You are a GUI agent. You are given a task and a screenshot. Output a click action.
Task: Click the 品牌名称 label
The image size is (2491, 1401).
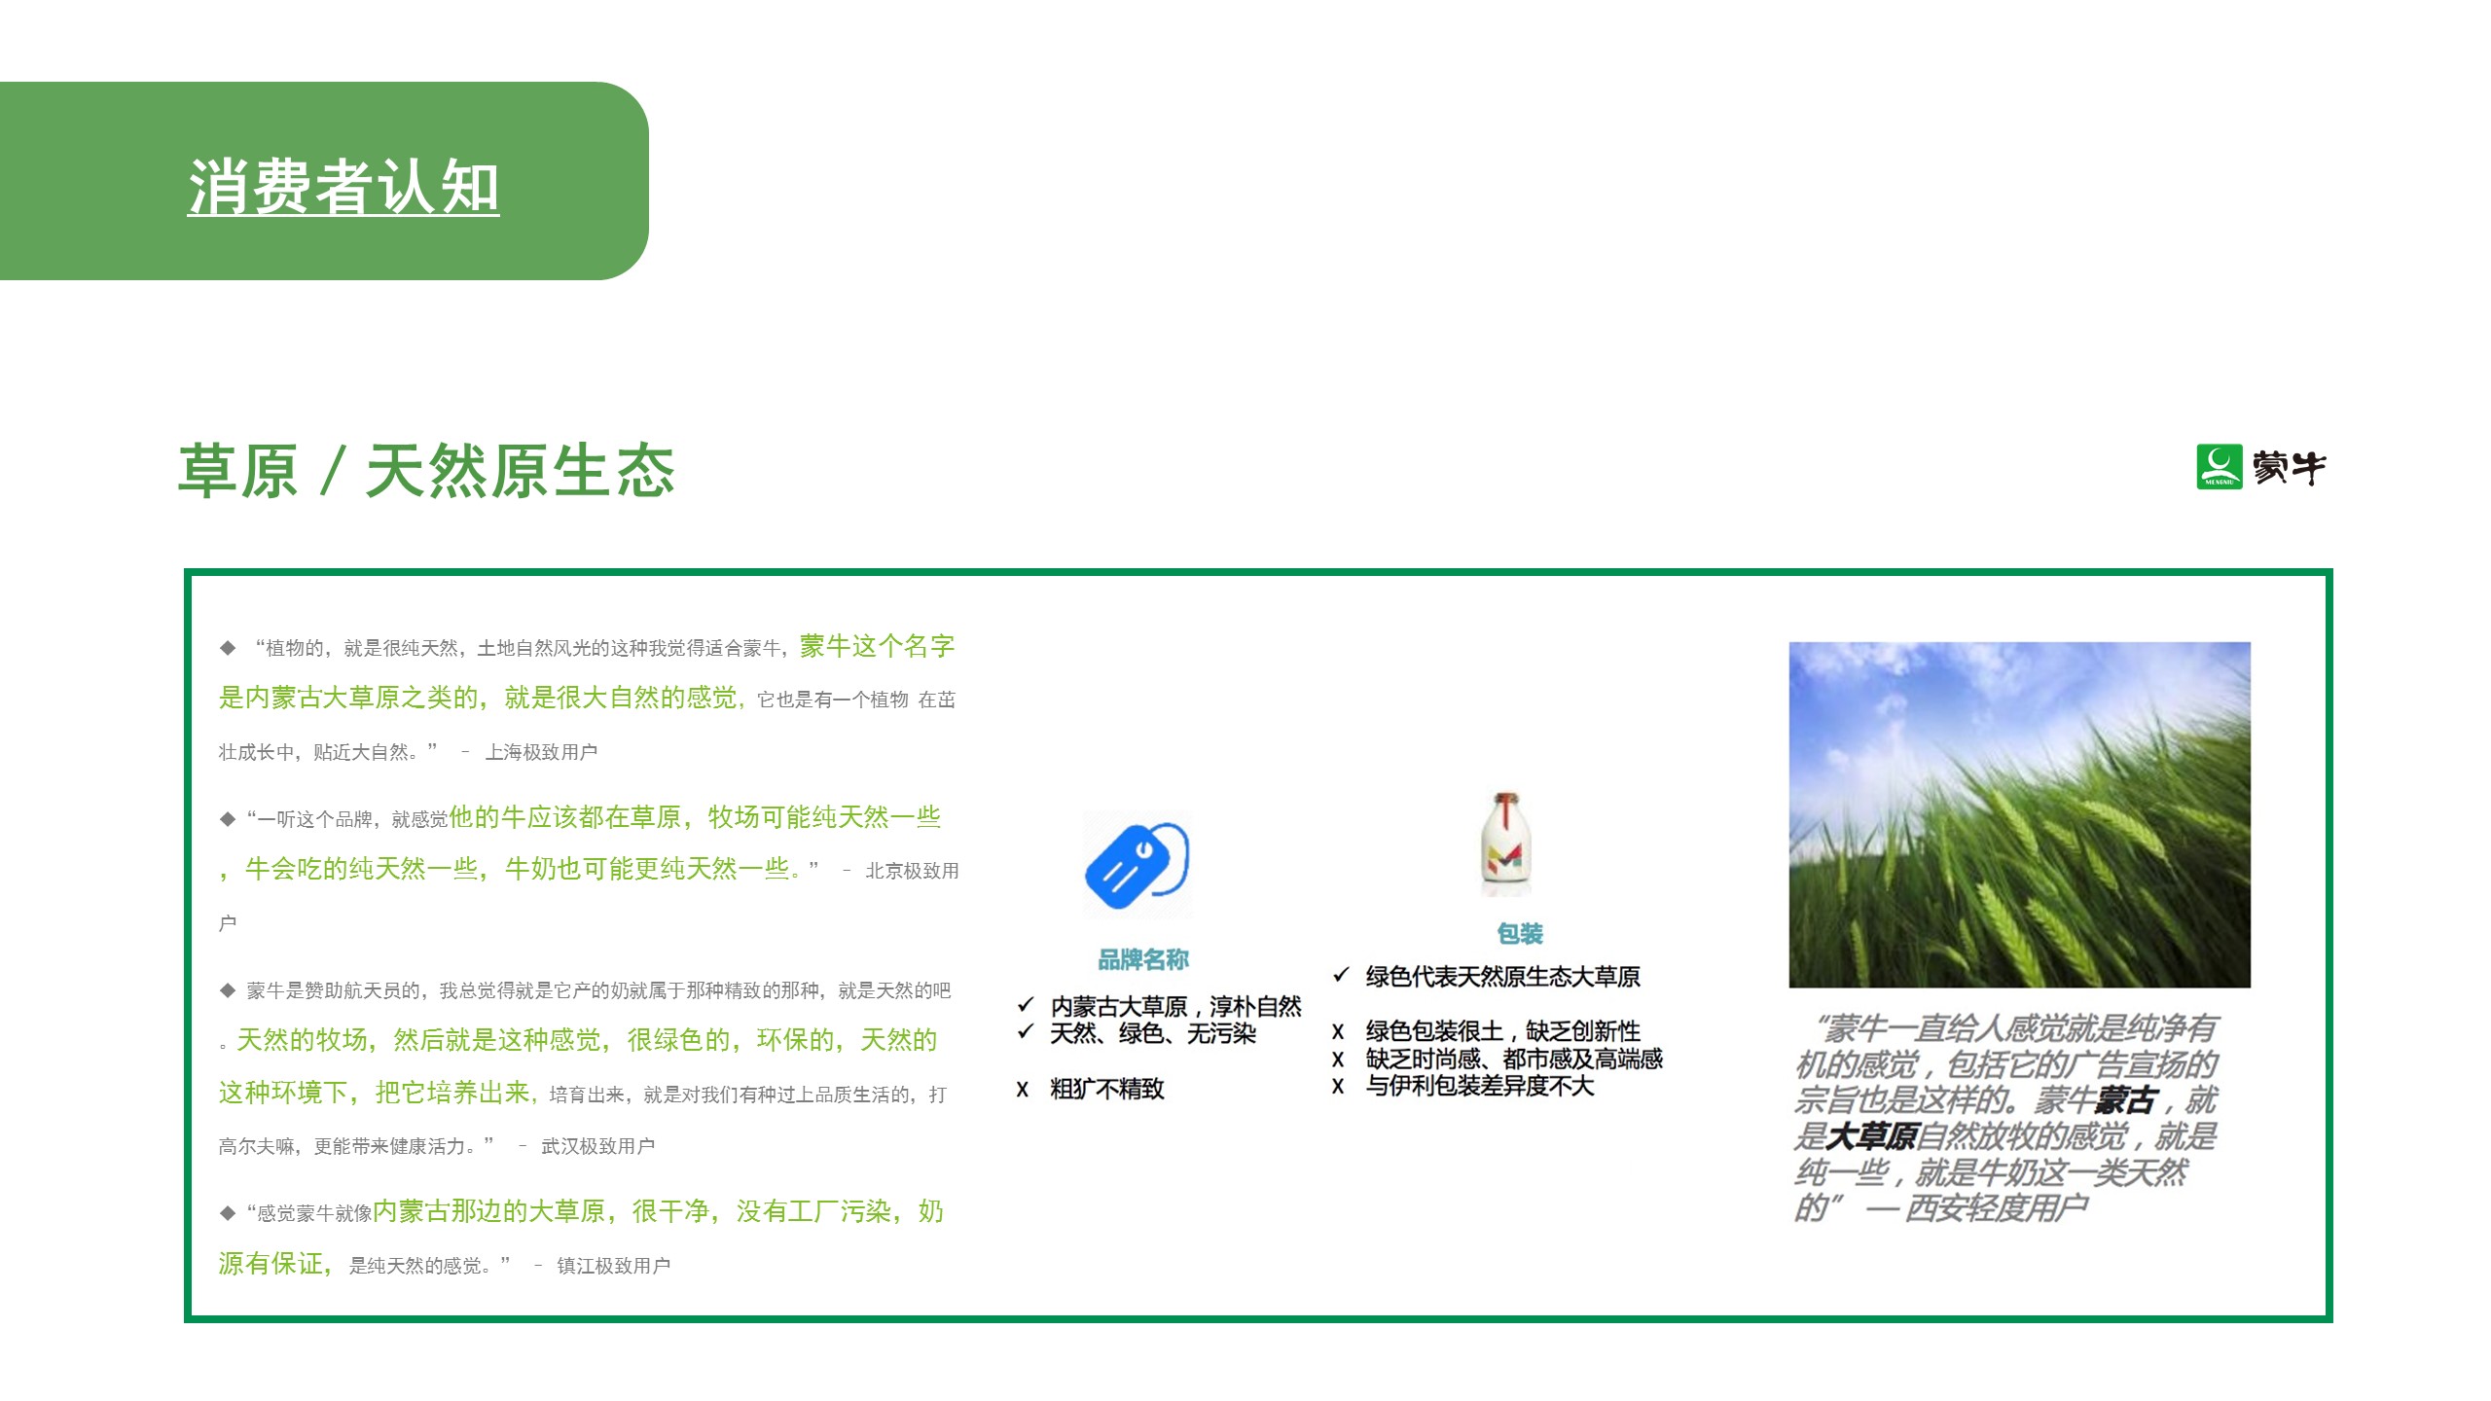point(1143,959)
